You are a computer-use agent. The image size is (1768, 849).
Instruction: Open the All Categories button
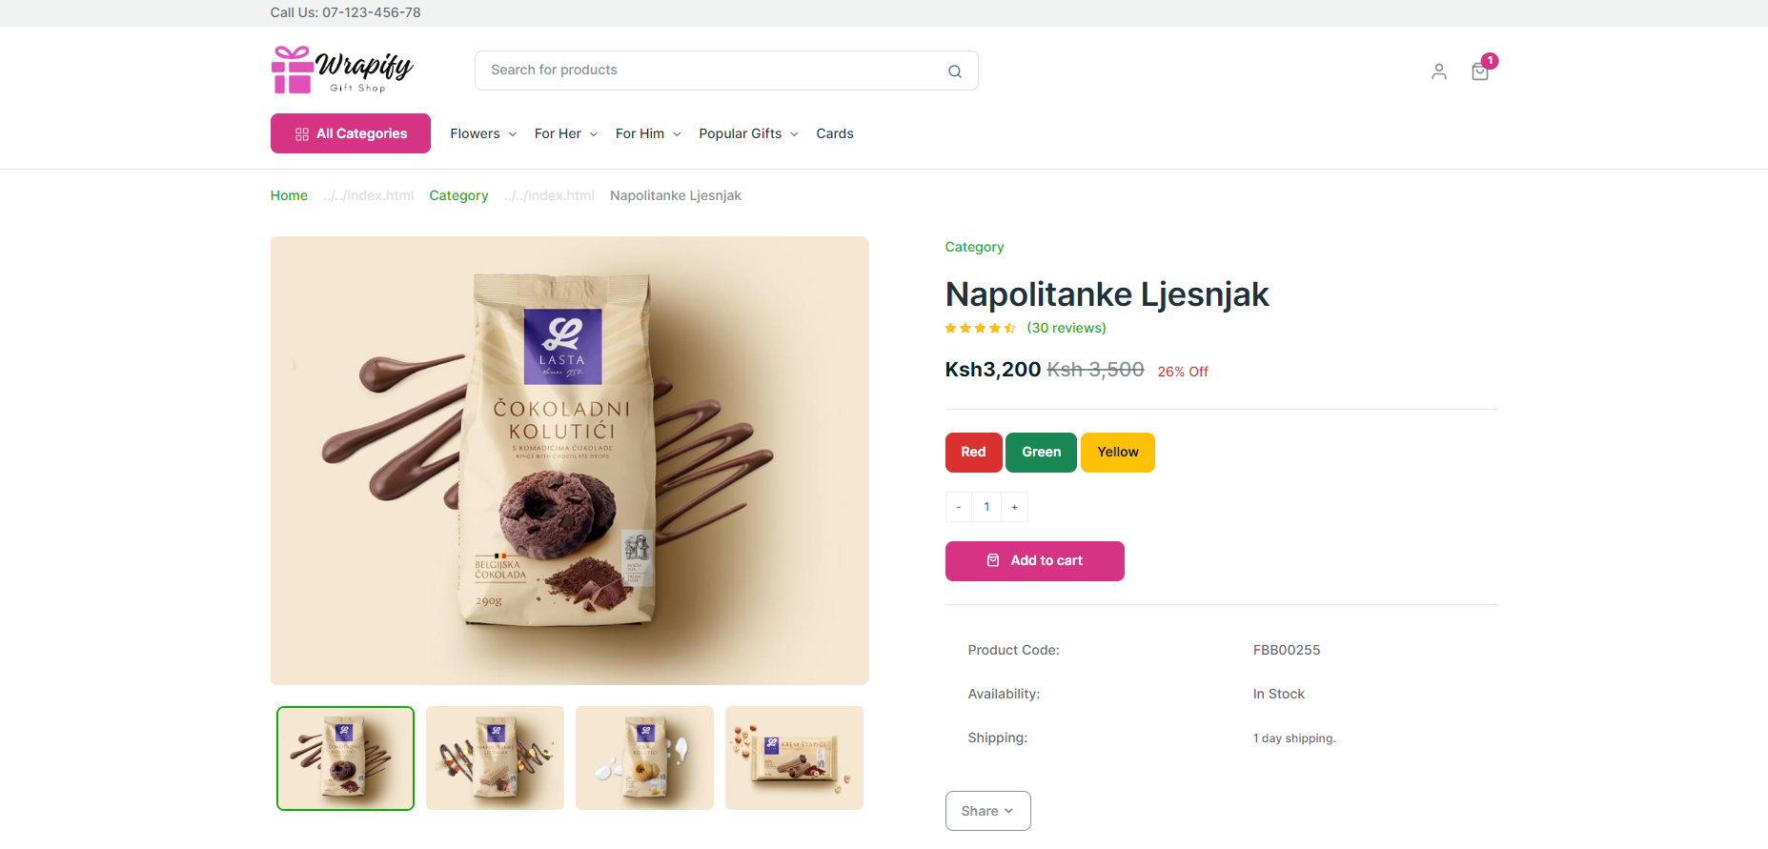(x=350, y=133)
